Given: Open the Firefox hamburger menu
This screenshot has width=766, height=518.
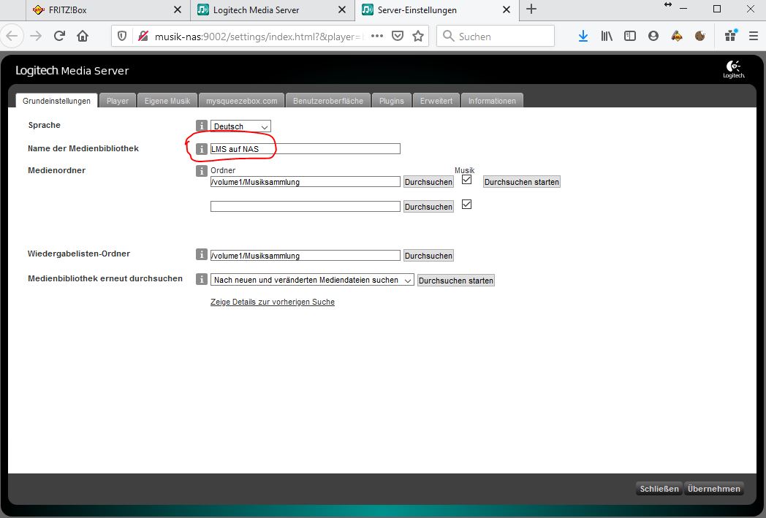Looking at the screenshot, I should pos(754,36).
